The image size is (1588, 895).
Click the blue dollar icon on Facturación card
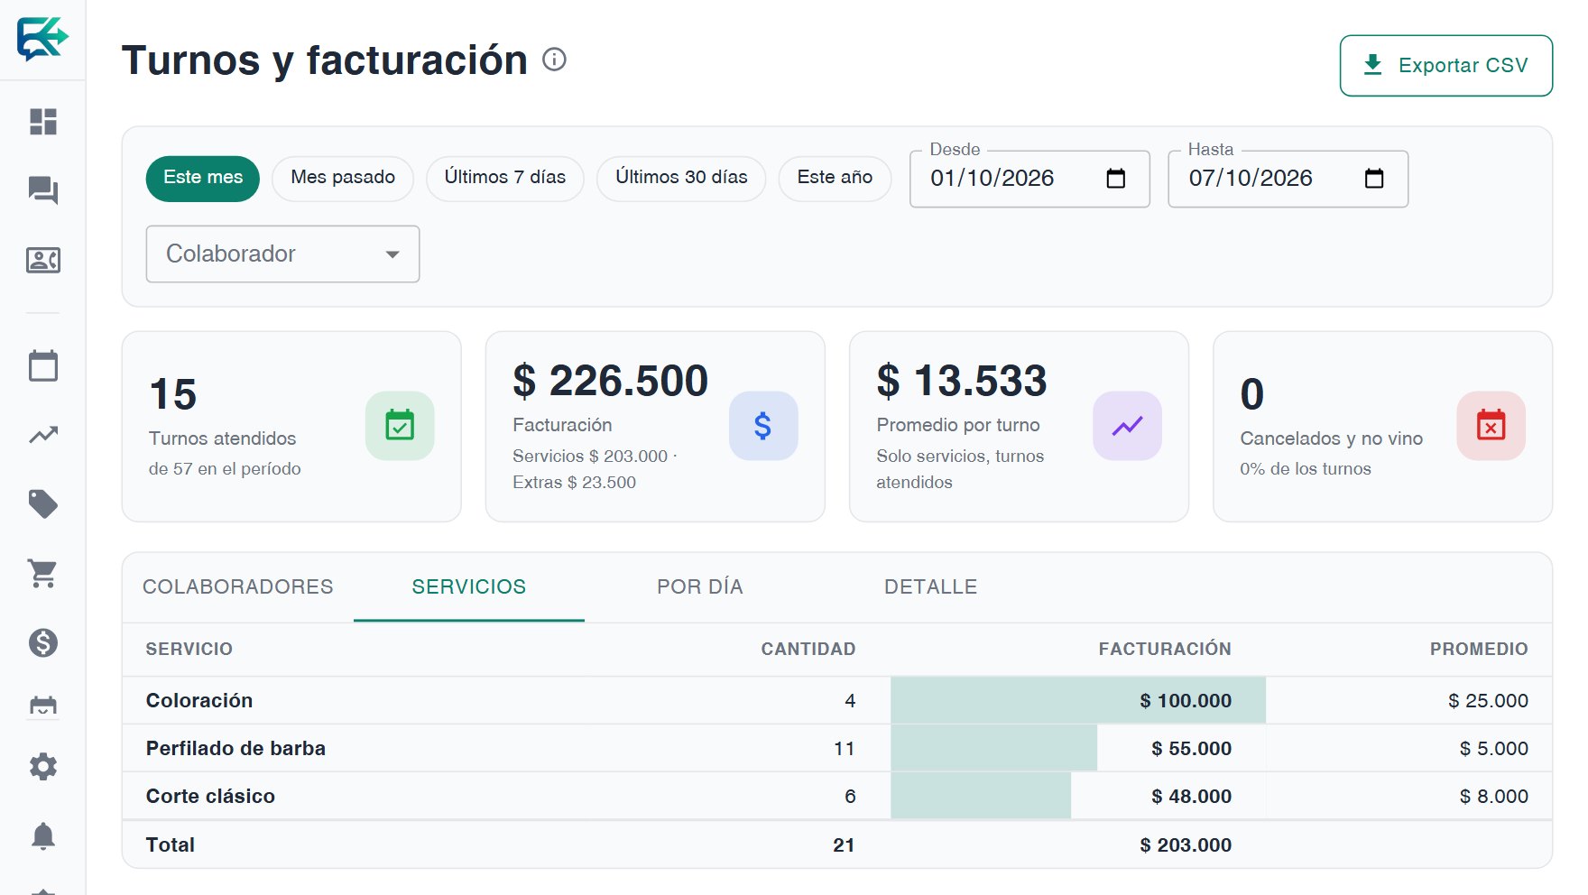coord(763,426)
